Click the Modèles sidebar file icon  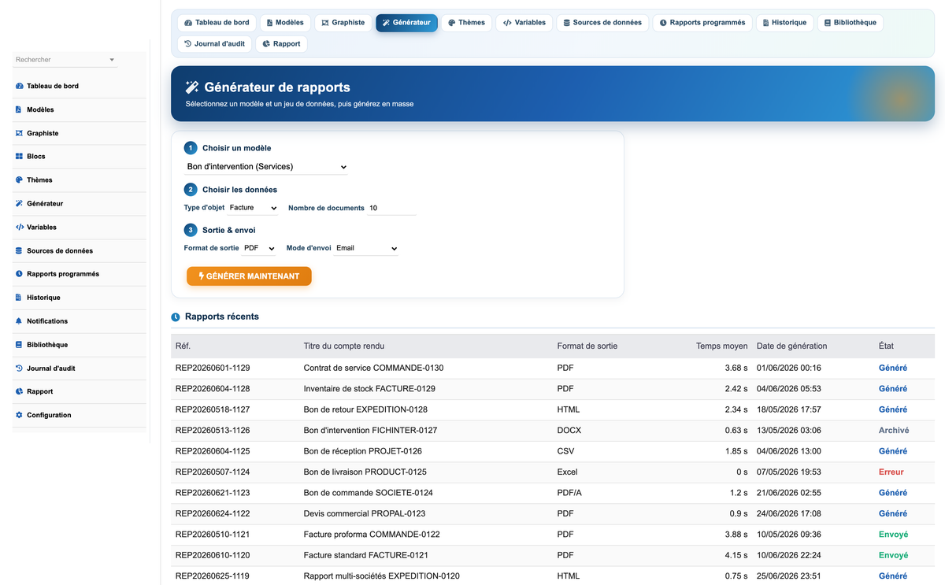coord(19,109)
